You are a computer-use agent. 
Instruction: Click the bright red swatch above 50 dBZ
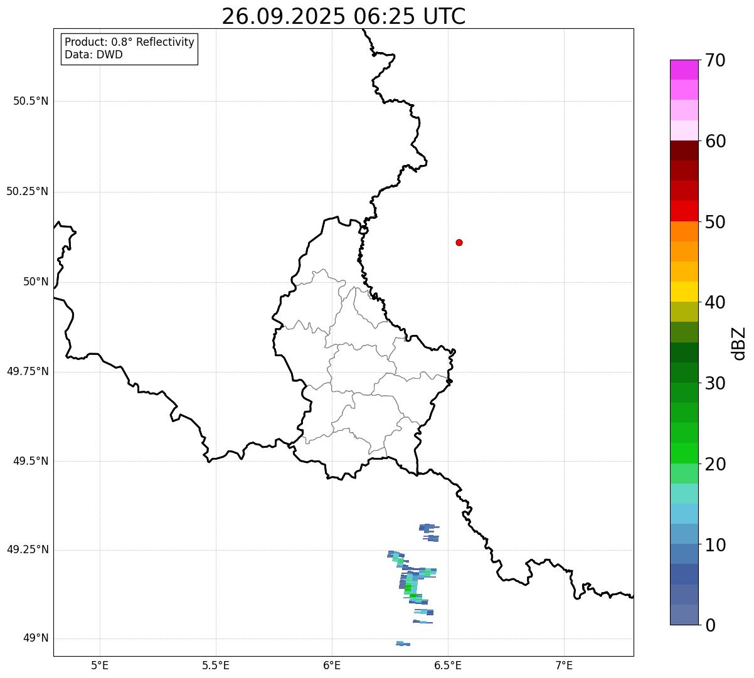(x=684, y=211)
